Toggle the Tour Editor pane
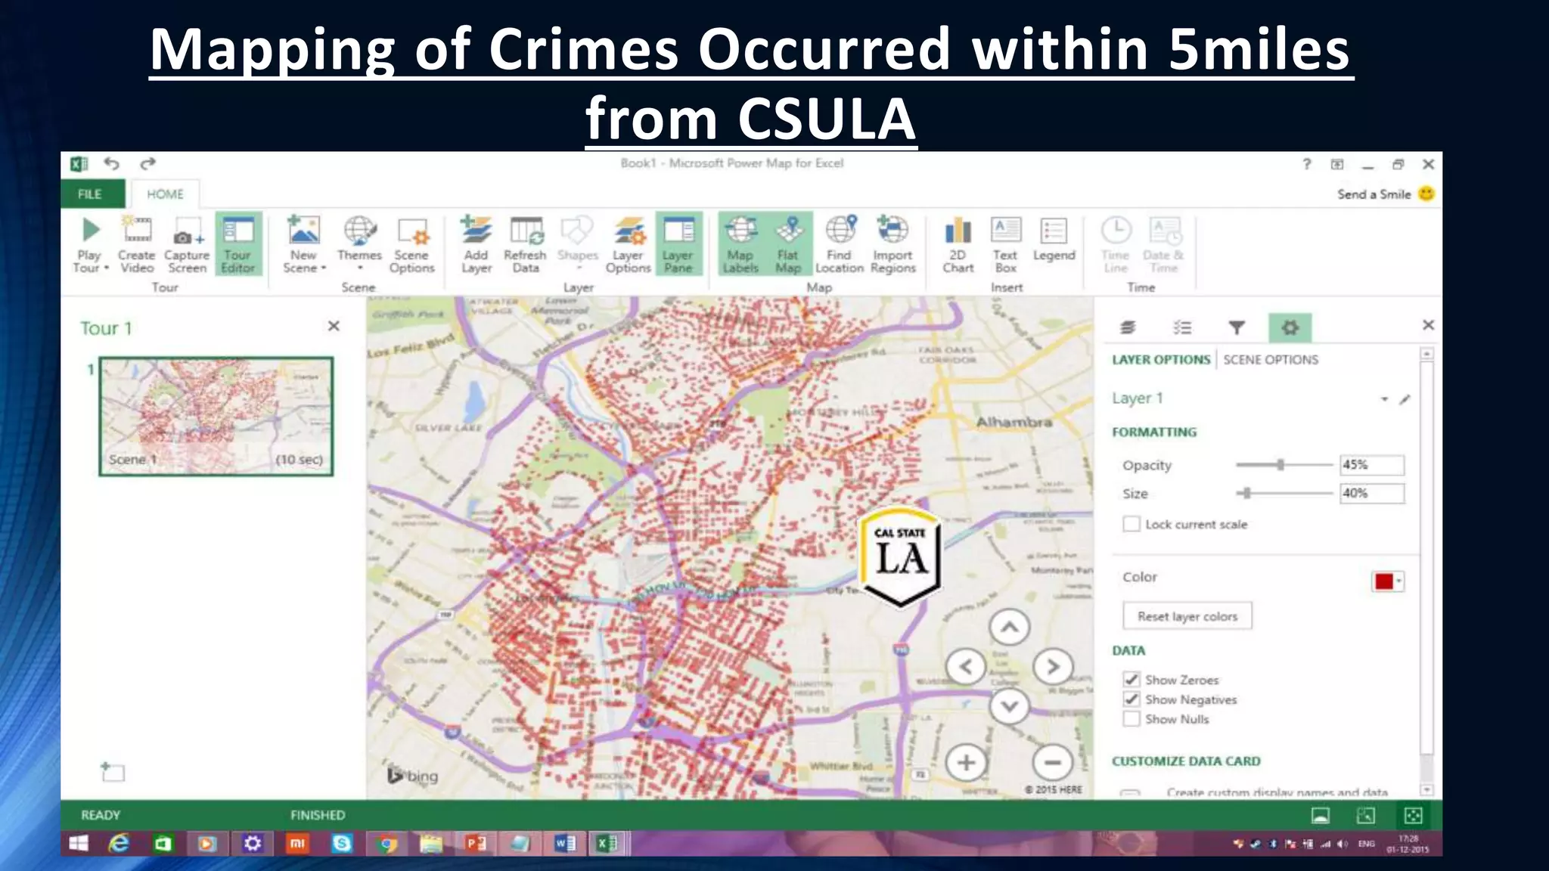This screenshot has height=871, width=1549. click(238, 243)
